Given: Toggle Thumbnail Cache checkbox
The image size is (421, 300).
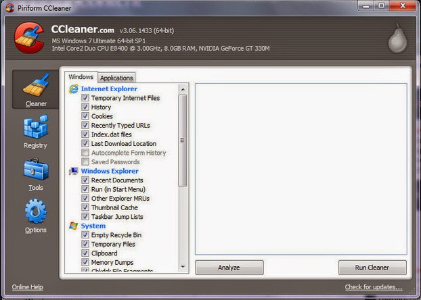Looking at the screenshot, I should point(85,207).
